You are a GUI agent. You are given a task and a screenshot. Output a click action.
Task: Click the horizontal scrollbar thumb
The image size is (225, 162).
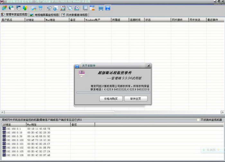click(x=59, y=112)
